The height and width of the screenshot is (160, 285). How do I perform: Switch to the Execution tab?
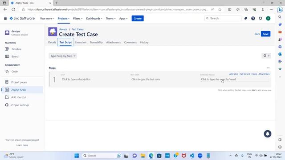81,42
